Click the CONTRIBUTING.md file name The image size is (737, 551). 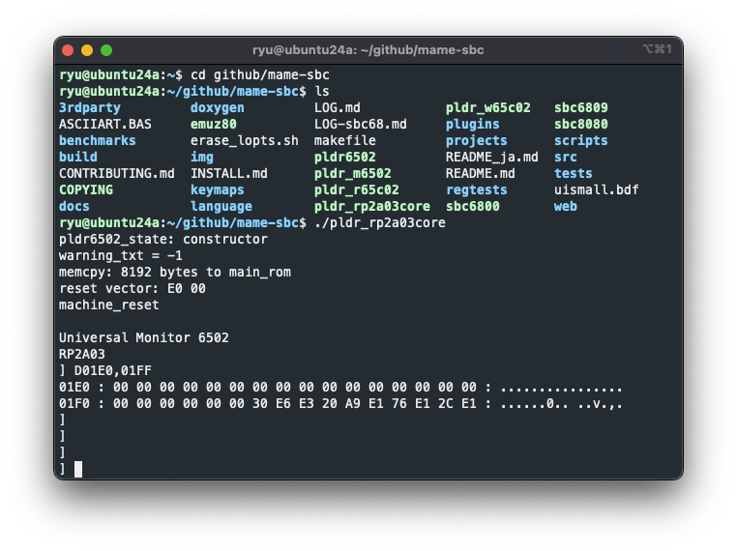point(117,173)
